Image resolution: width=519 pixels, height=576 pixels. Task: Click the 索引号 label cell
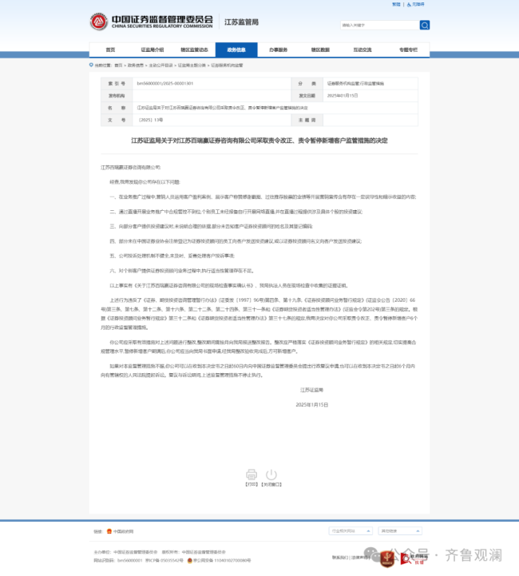(x=117, y=83)
